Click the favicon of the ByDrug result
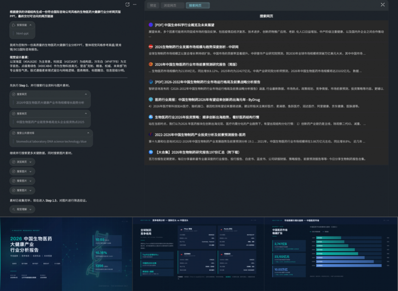Image resolution: width=398 pixels, height=291 pixels. pyautogui.click(x=151, y=99)
